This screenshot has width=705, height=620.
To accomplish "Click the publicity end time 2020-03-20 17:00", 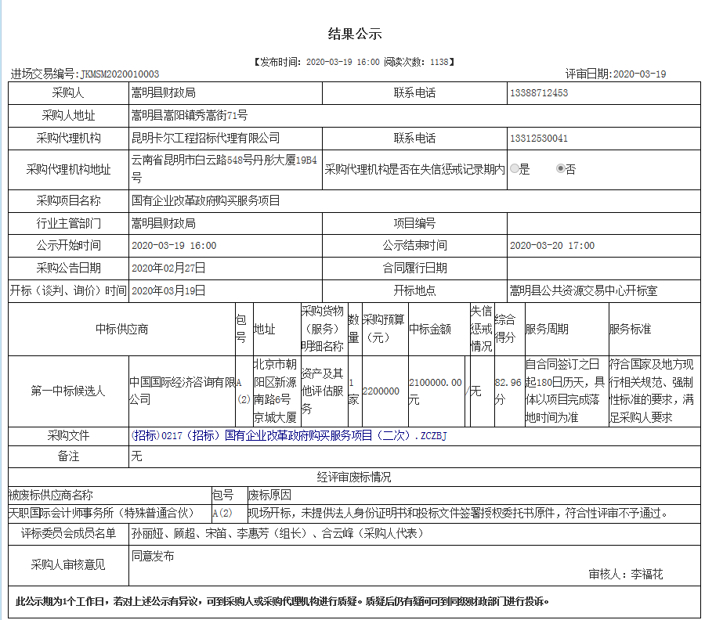I will coord(552,246).
